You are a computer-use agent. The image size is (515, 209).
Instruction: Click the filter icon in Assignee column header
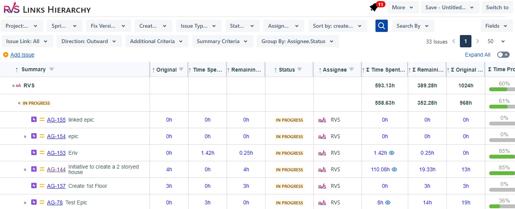(x=351, y=69)
